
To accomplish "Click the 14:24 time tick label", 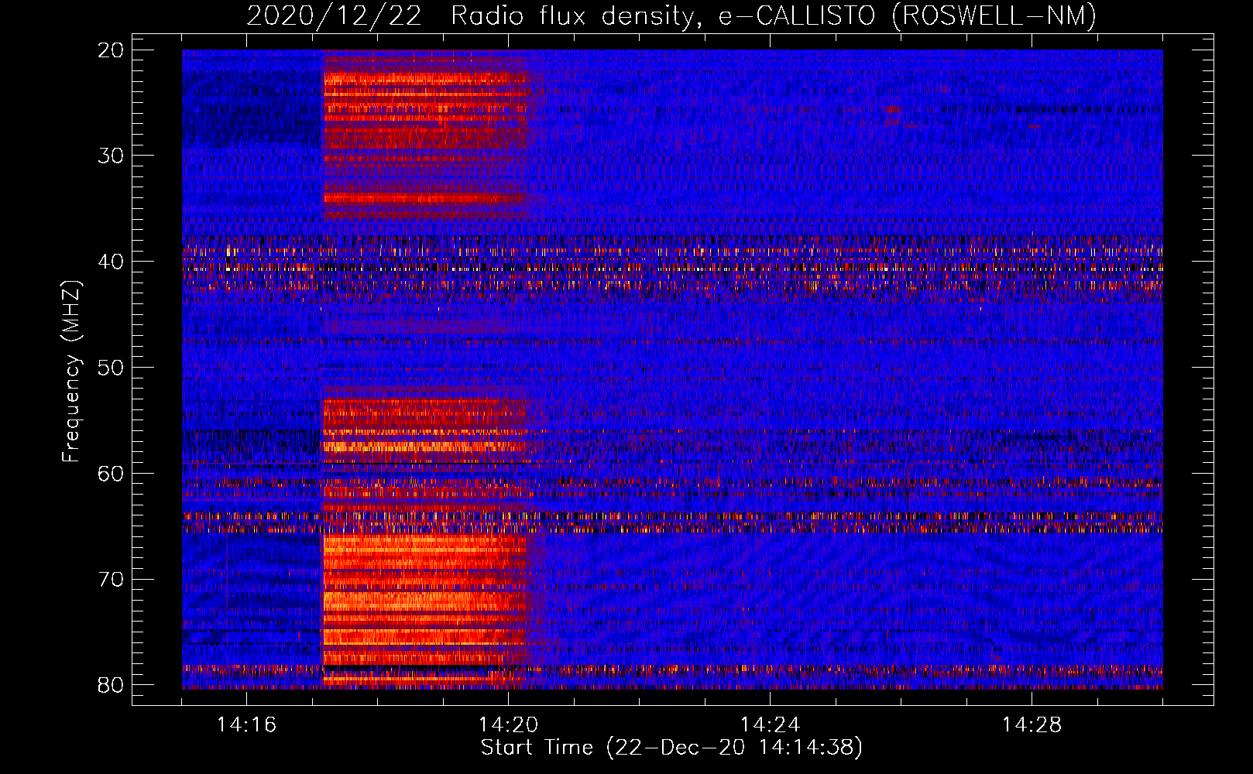I will coord(770,725).
